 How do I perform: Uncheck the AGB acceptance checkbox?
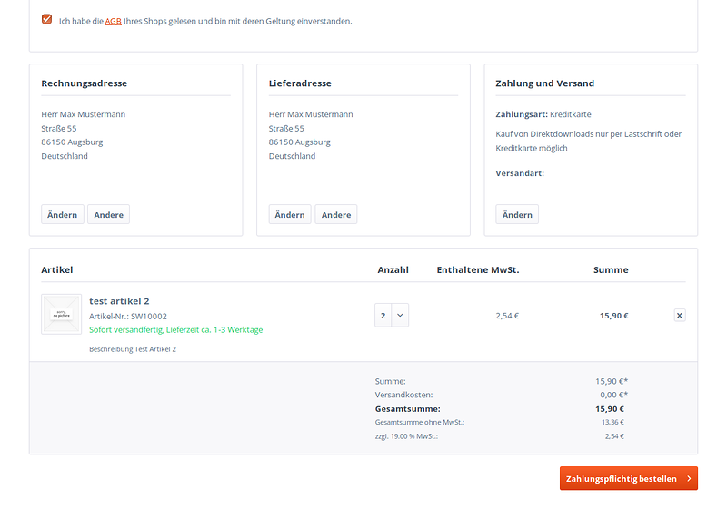[x=46, y=19]
